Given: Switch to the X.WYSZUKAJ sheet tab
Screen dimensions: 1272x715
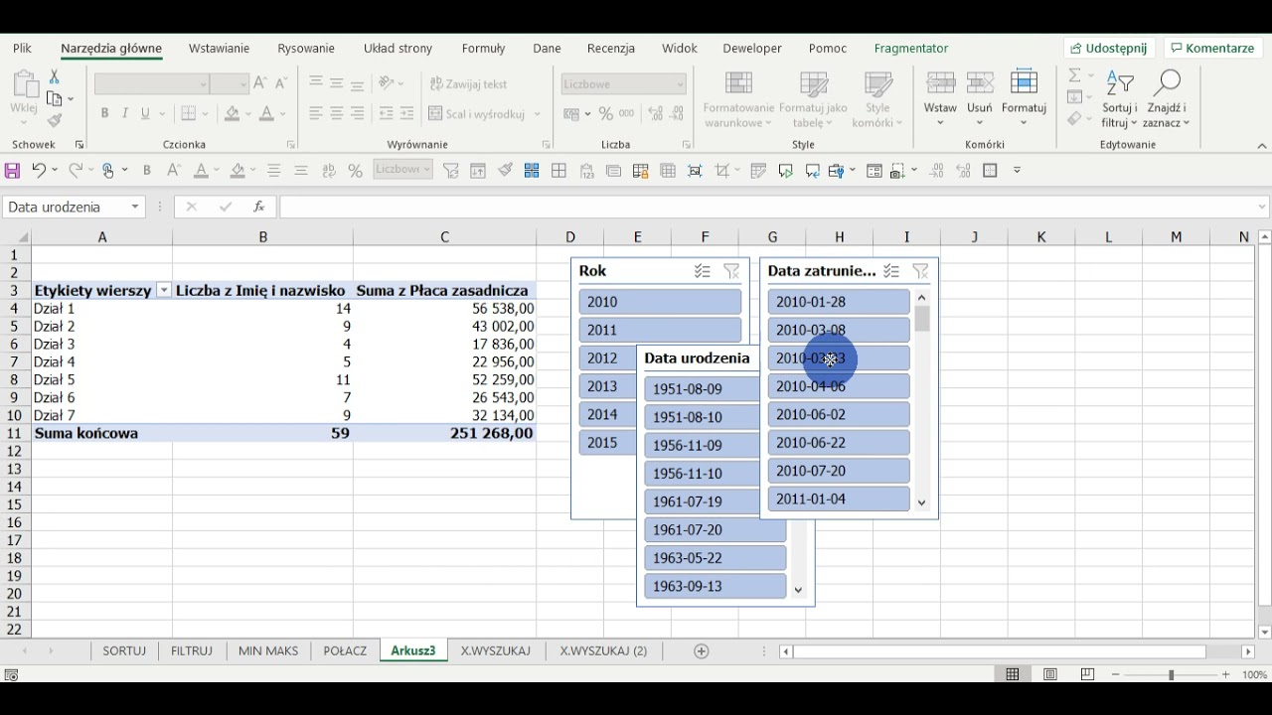Looking at the screenshot, I should [495, 651].
